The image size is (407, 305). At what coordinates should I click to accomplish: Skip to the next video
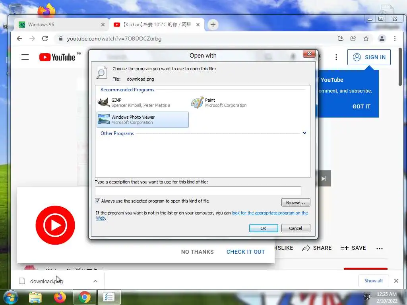tap(324, 178)
